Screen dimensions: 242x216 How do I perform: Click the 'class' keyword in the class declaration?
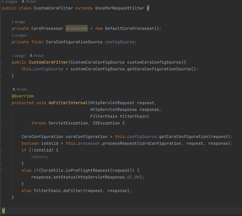pyautogui.click(x=25, y=8)
